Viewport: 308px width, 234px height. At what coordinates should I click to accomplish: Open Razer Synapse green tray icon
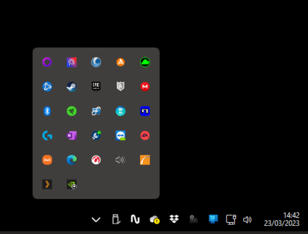tap(72, 111)
